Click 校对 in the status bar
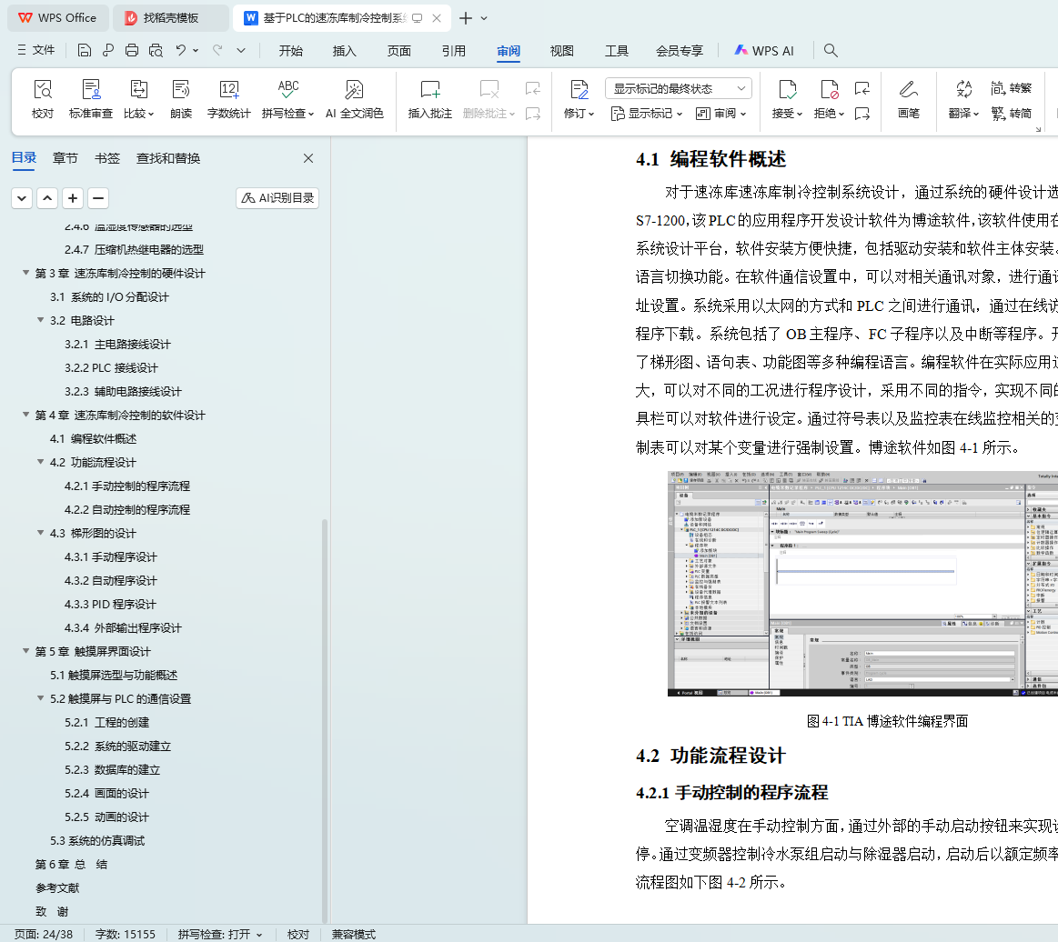This screenshot has height=942, width=1058. [x=297, y=934]
